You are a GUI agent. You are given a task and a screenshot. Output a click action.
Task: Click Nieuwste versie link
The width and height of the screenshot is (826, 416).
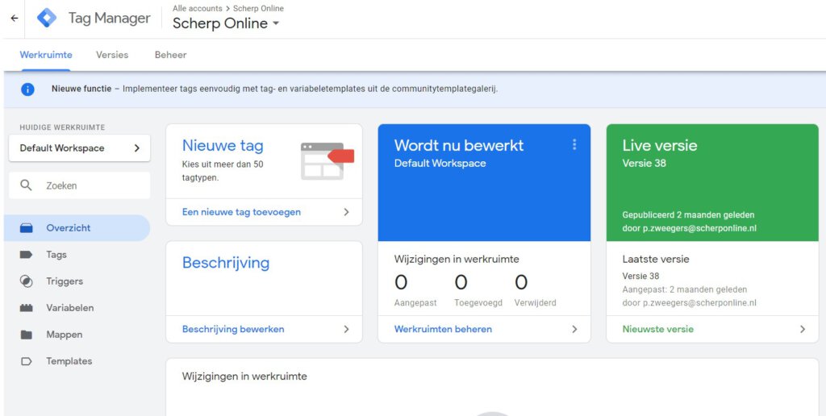click(658, 329)
